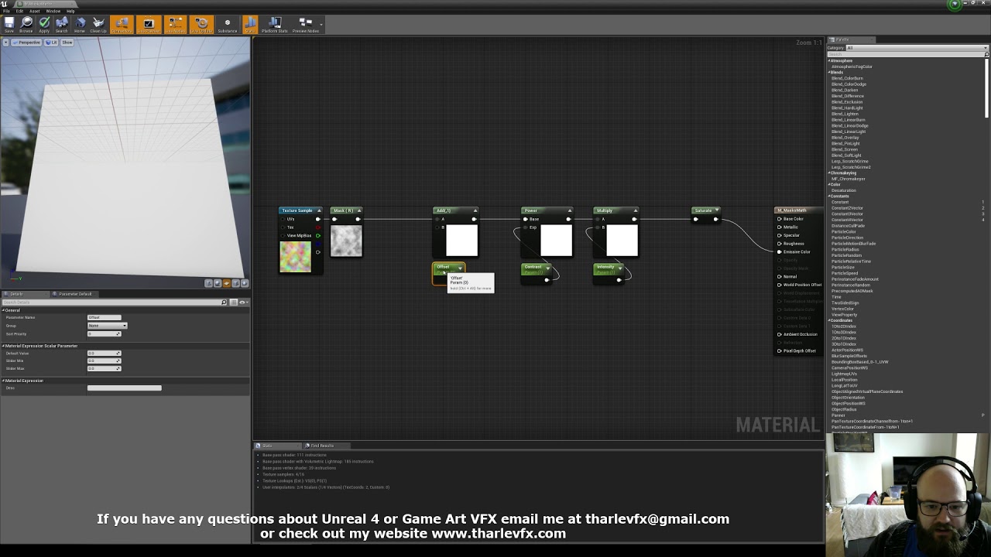991x557 pixels.
Task: Open Platform Stats from the toolbar
Action: click(x=275, y=25)
